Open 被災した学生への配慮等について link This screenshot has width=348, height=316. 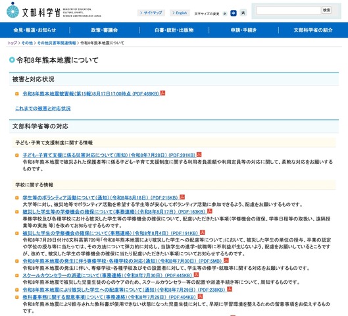click(x=124, y=290)
